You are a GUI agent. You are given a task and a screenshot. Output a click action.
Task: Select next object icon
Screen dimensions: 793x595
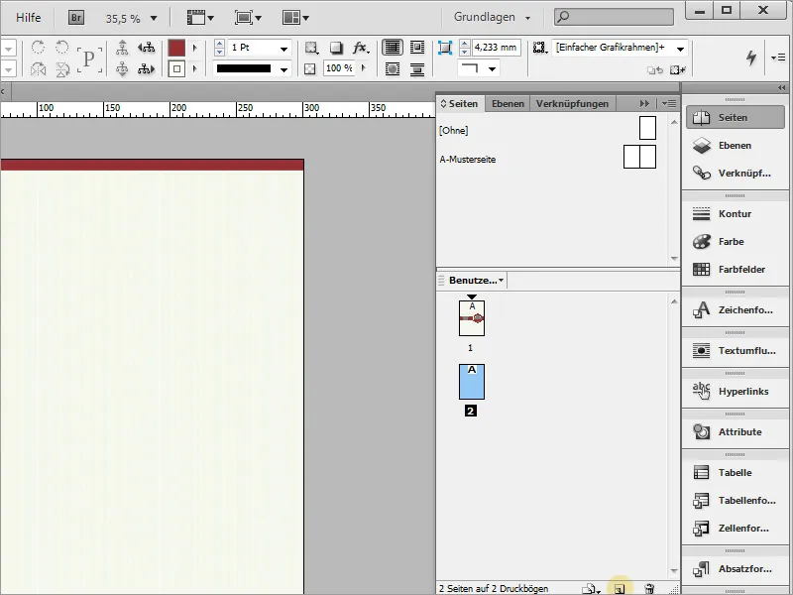click(x=147, y=68)
